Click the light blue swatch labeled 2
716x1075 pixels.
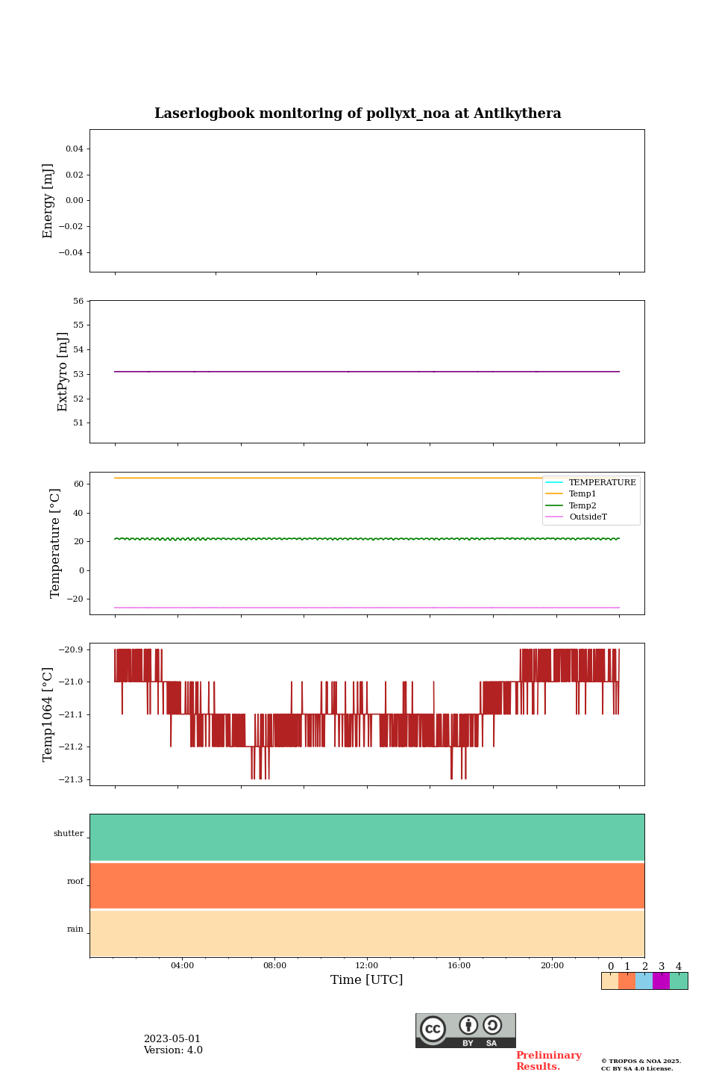[644, 981]
